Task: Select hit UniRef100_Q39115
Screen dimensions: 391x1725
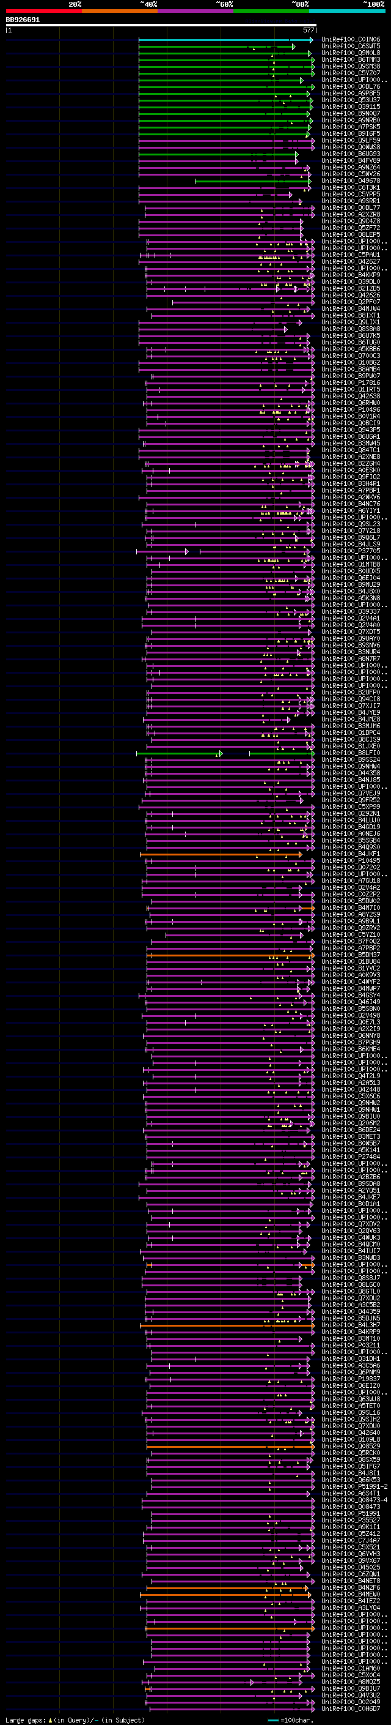Action: (351, 106)
